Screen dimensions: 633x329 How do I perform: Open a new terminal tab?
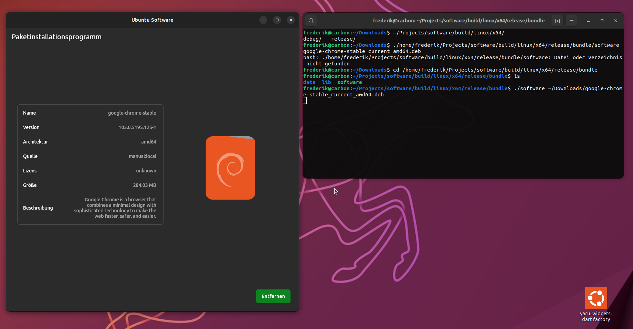[x=557, y=21]
